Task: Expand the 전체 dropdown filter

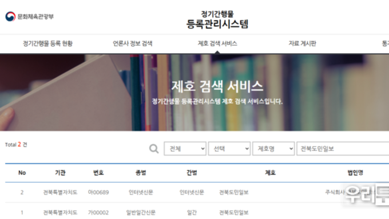Action: pos(185,149)
